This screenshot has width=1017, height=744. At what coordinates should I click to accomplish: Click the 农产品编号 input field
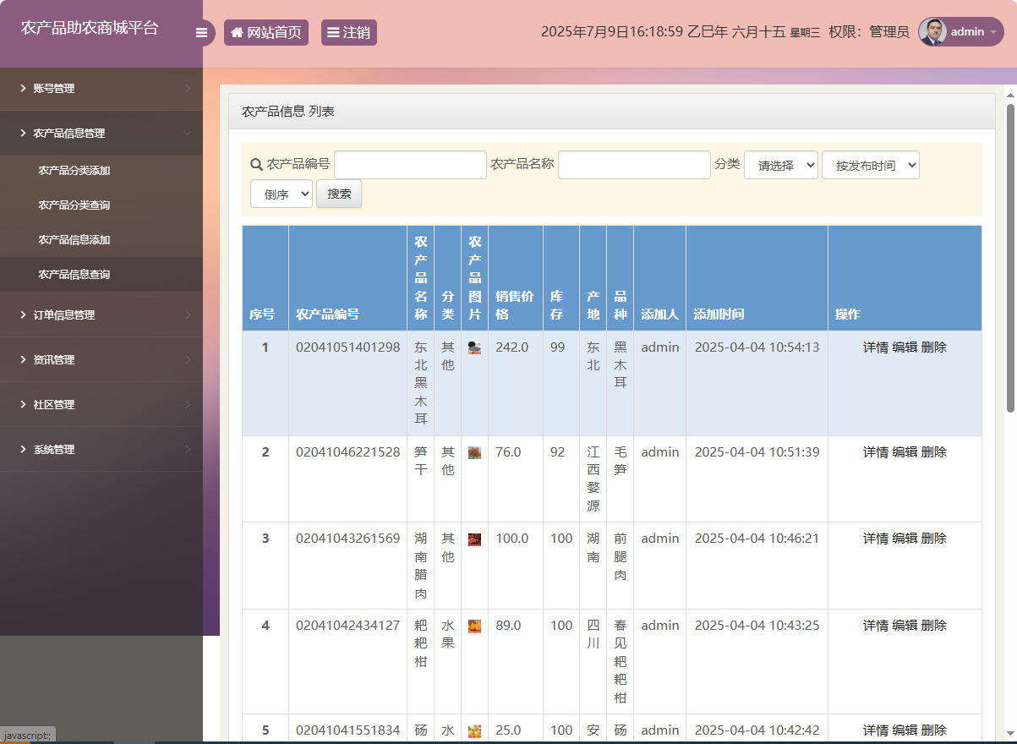point(410,165)
